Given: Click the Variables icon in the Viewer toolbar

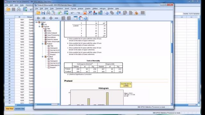Looking at the screenshot, I should (100, 13).
